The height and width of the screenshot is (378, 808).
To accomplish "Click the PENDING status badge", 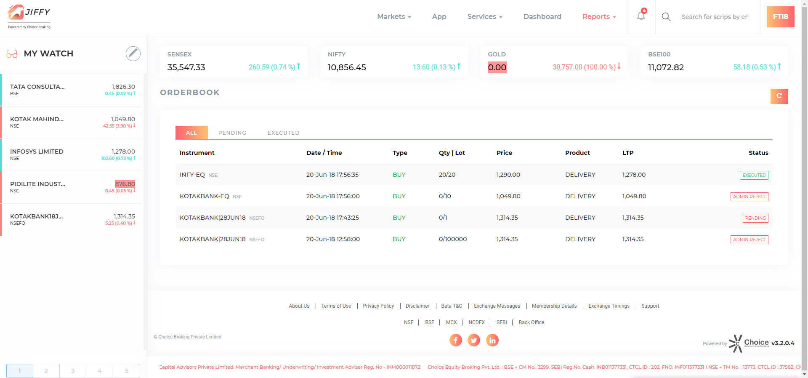I will [755, 218].
